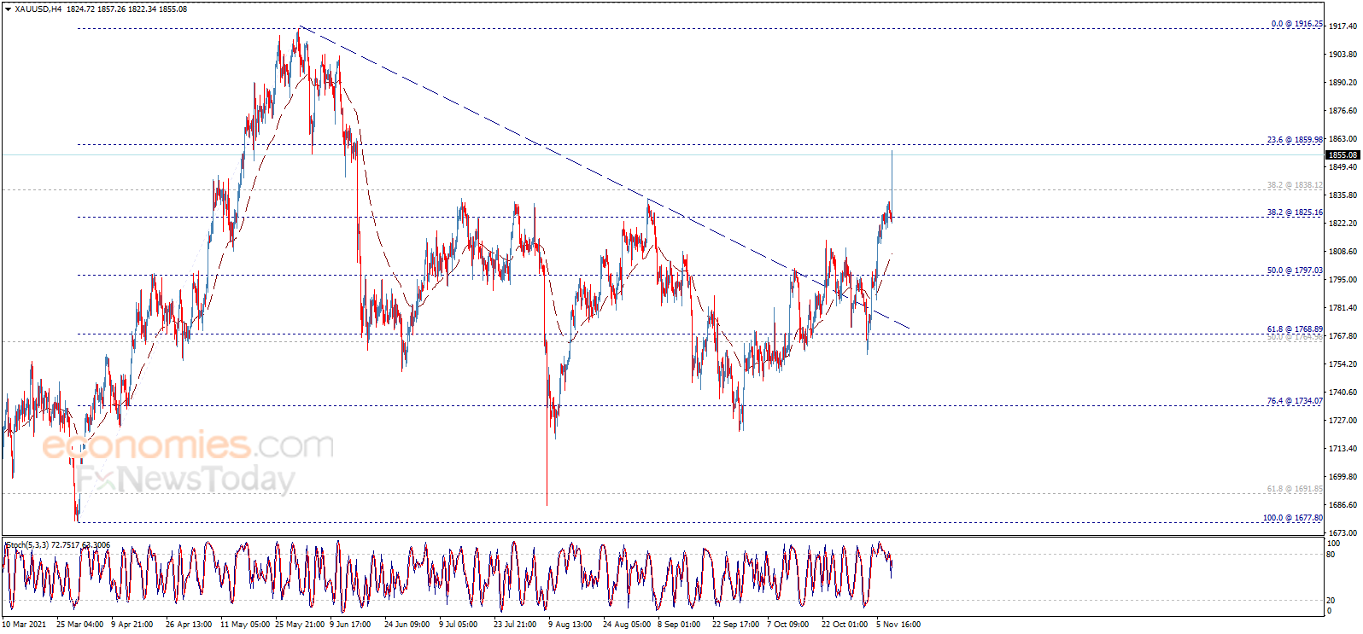Select the Fibonacci label 0.0 @ 1916.25
1363x634 pixels.
point(1297,24)
